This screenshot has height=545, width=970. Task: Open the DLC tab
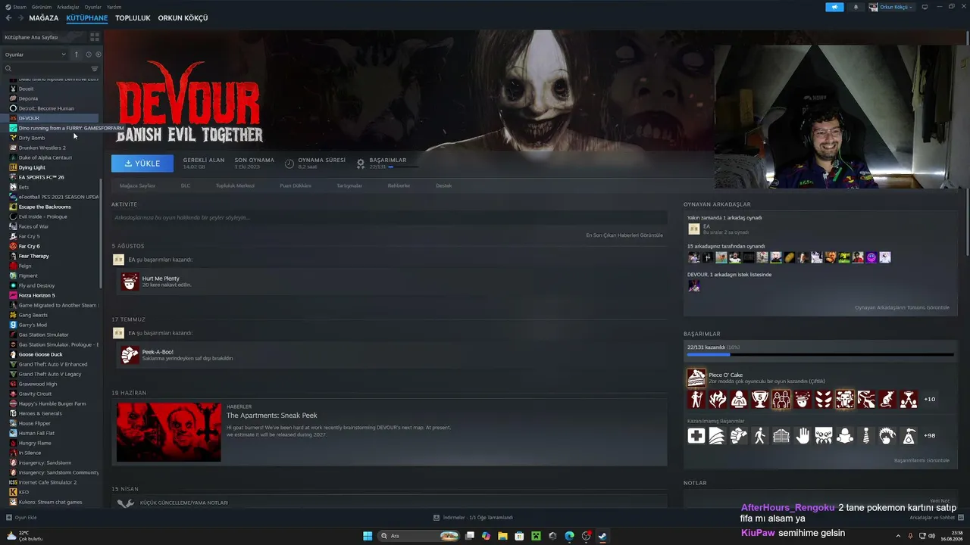coord(186,185)
